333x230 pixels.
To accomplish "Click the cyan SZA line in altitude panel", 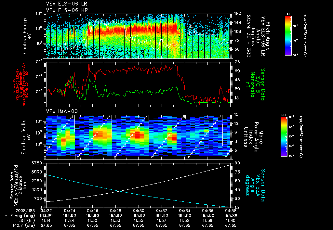I will click(138, 191).
